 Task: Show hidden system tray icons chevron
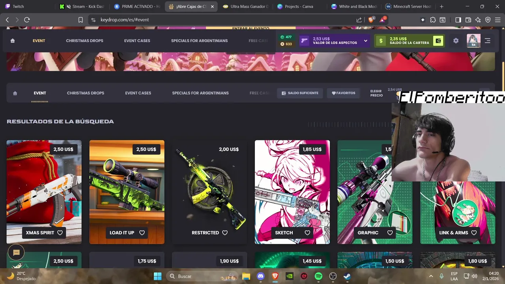(x=431, y=276)
